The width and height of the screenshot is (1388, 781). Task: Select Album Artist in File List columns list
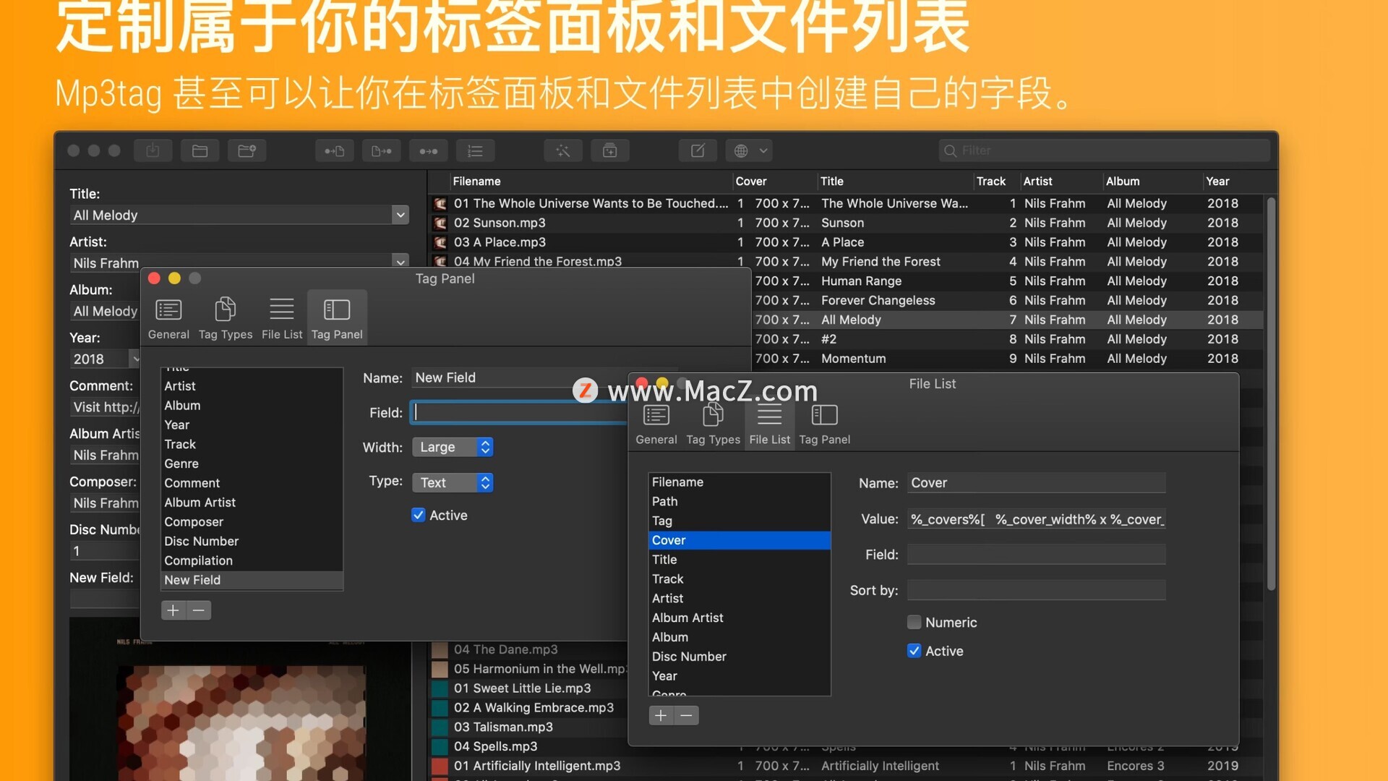coord(740,618)
